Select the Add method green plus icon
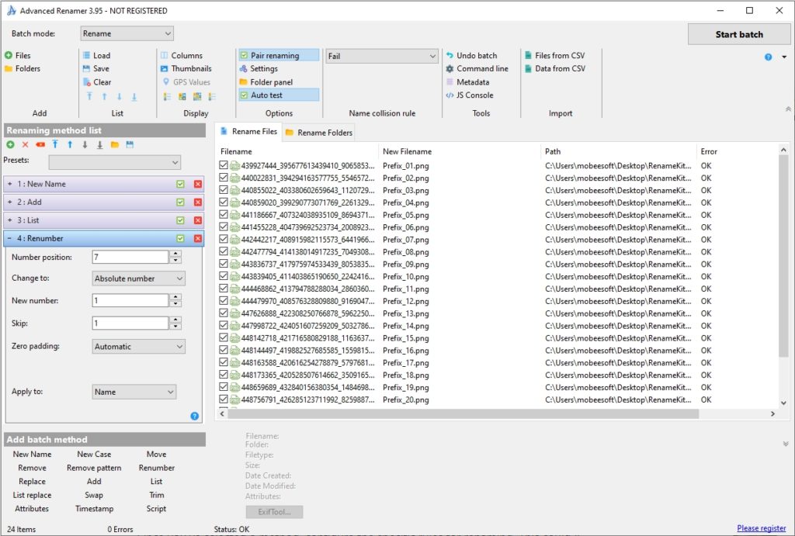 (x=10, y=144)
